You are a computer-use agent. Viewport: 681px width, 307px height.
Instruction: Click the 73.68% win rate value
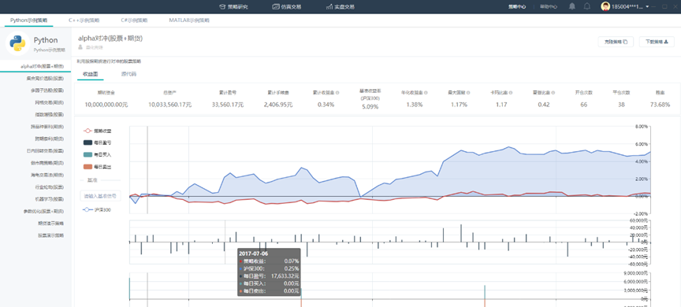[660, 105]
